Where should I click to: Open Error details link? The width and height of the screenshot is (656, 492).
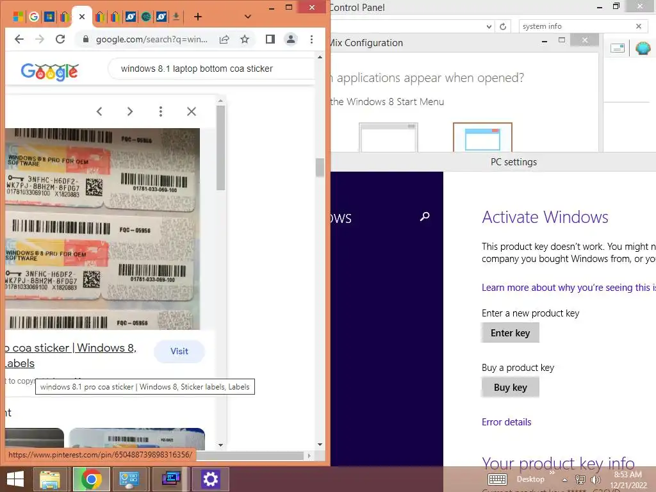pyautogui.click(x=506, y=422)
